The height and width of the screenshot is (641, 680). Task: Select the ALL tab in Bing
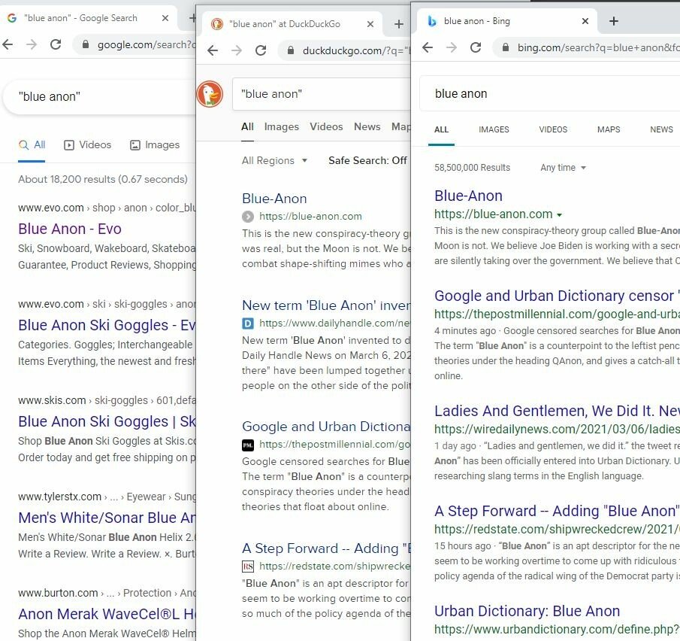click(442, 130)
